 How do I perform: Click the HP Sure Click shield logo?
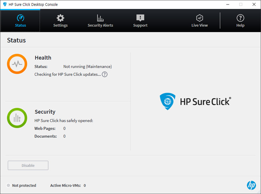point(167,101)
